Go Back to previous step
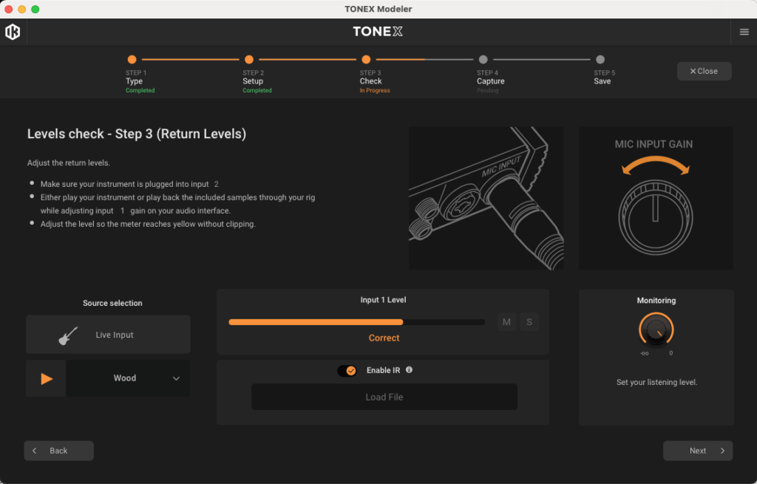 click(x=59, y=451)
